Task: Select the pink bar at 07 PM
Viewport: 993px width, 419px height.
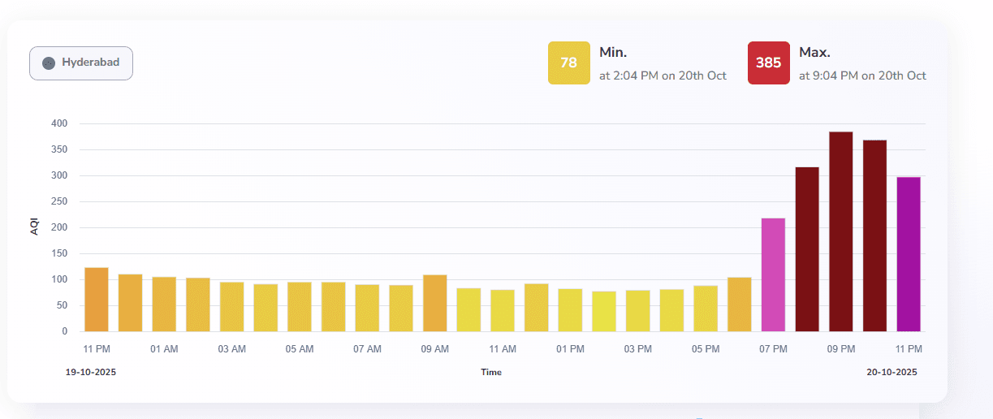Action: pos(773,274)
